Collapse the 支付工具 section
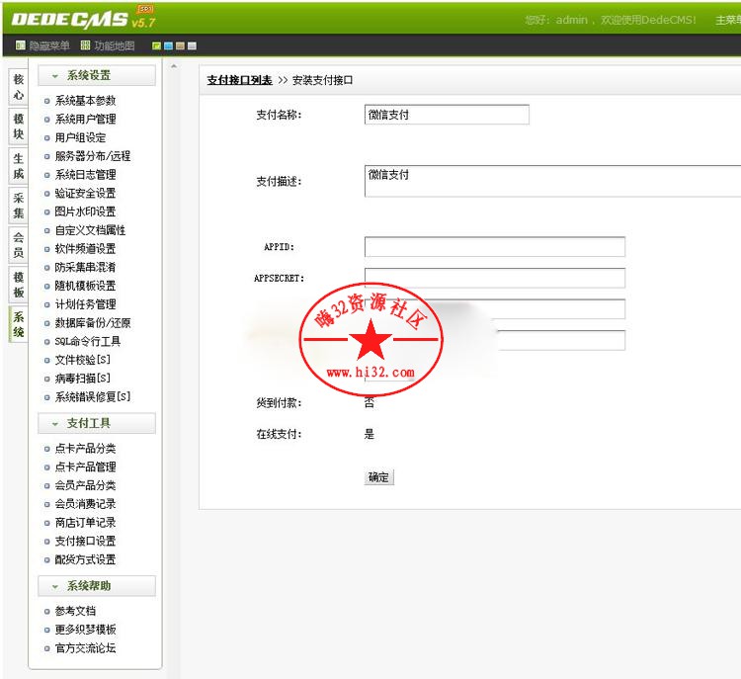The height and width of the screenshot is (679, 741). click(97, 423)
